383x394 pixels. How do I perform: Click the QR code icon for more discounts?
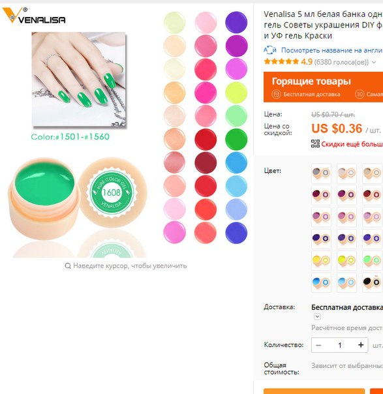click(x=315, y=144)
